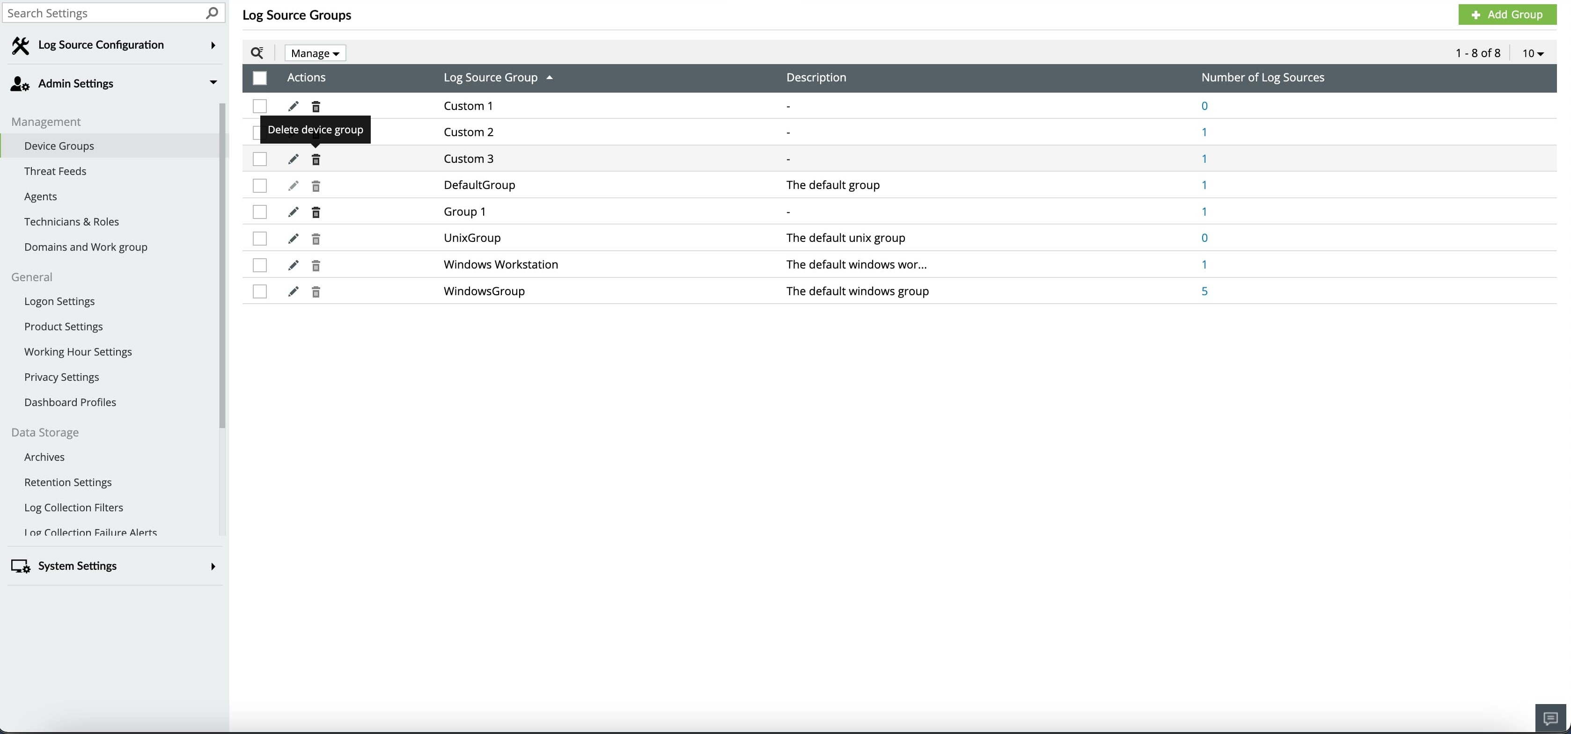The height and width of the screenshot is (734, 1571).
Task: Select the Custom 1 row checkbox
Action: (x=260, y=106)
